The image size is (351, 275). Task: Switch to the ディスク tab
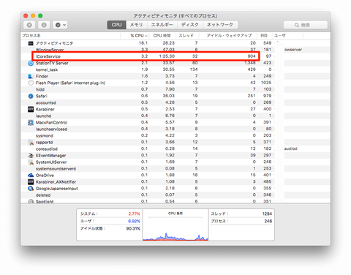pos(190,25)
